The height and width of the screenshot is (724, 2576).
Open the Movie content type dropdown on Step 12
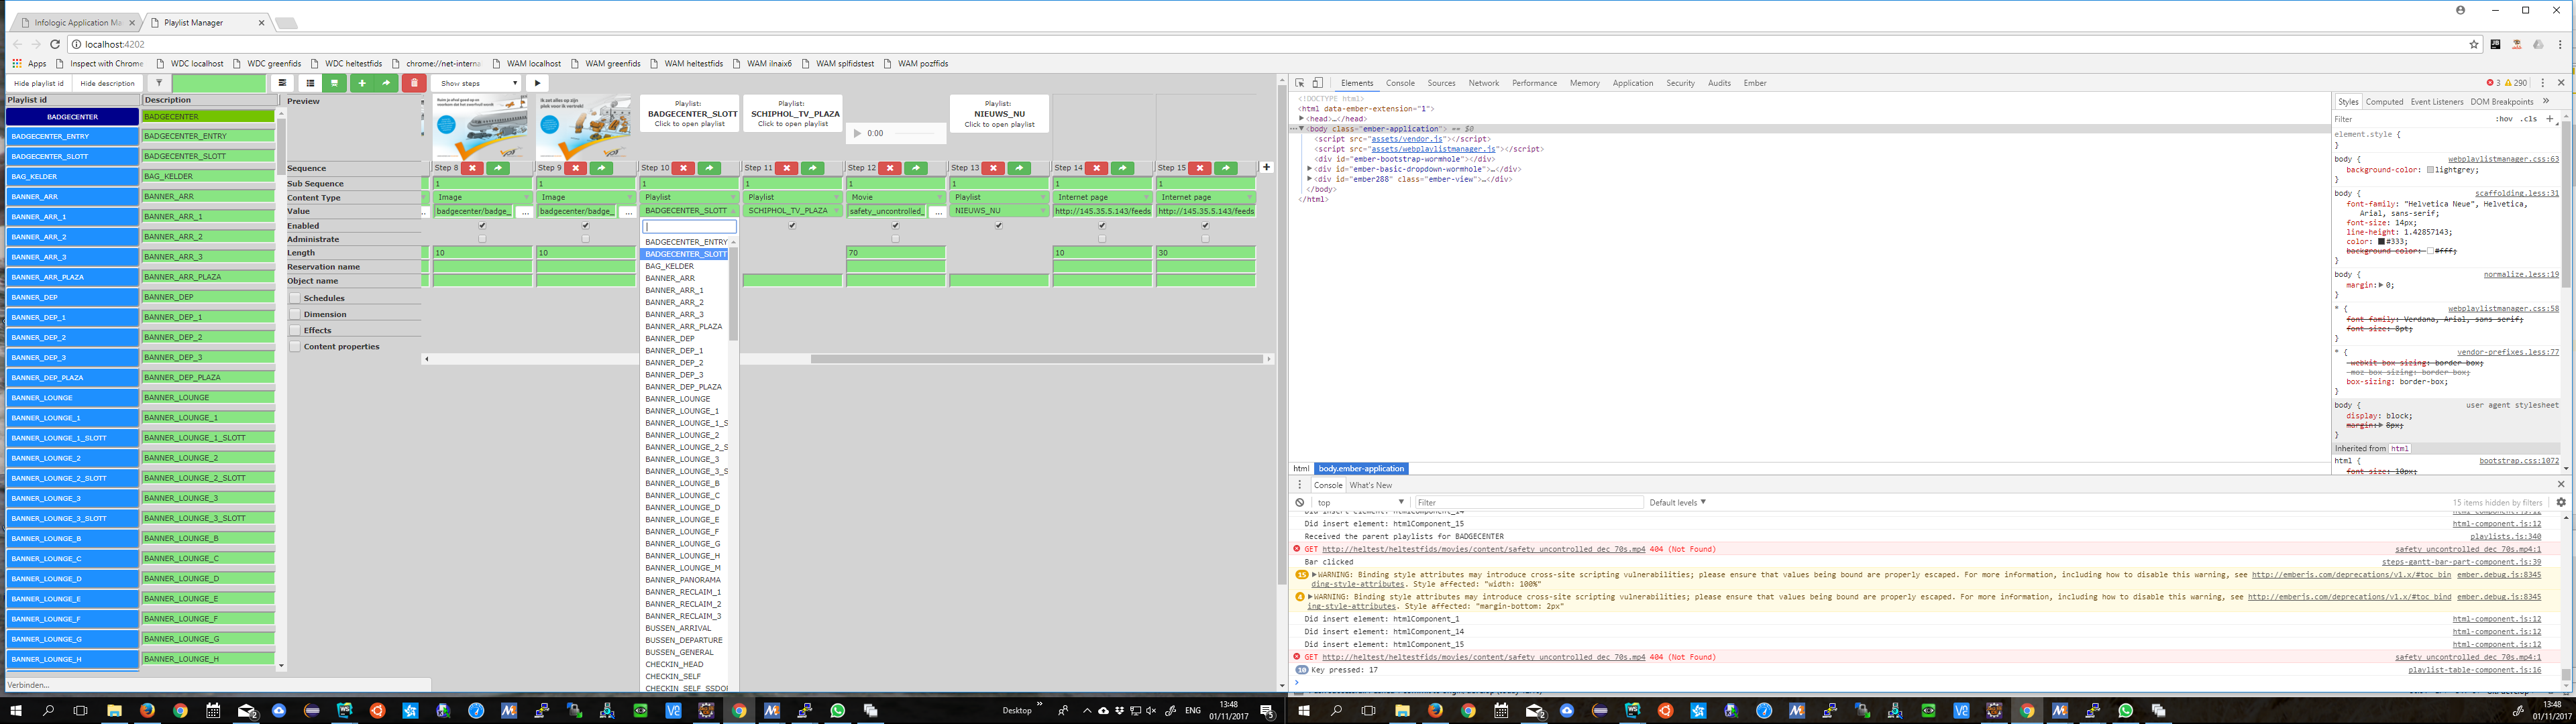[895, 197]
